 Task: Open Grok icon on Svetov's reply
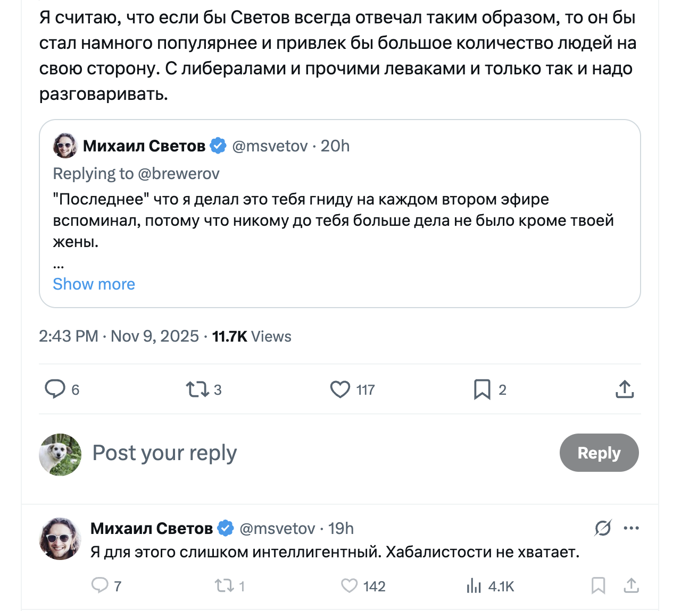click(x=603, y=528)
